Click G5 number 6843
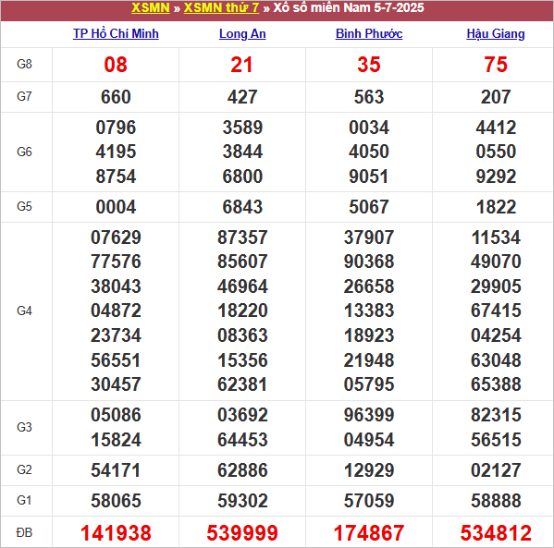Viewport: 554px width, 548px height. (242, 207)
